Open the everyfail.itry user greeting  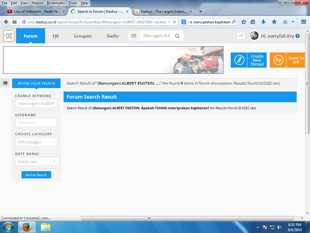(x=277, y=36)
